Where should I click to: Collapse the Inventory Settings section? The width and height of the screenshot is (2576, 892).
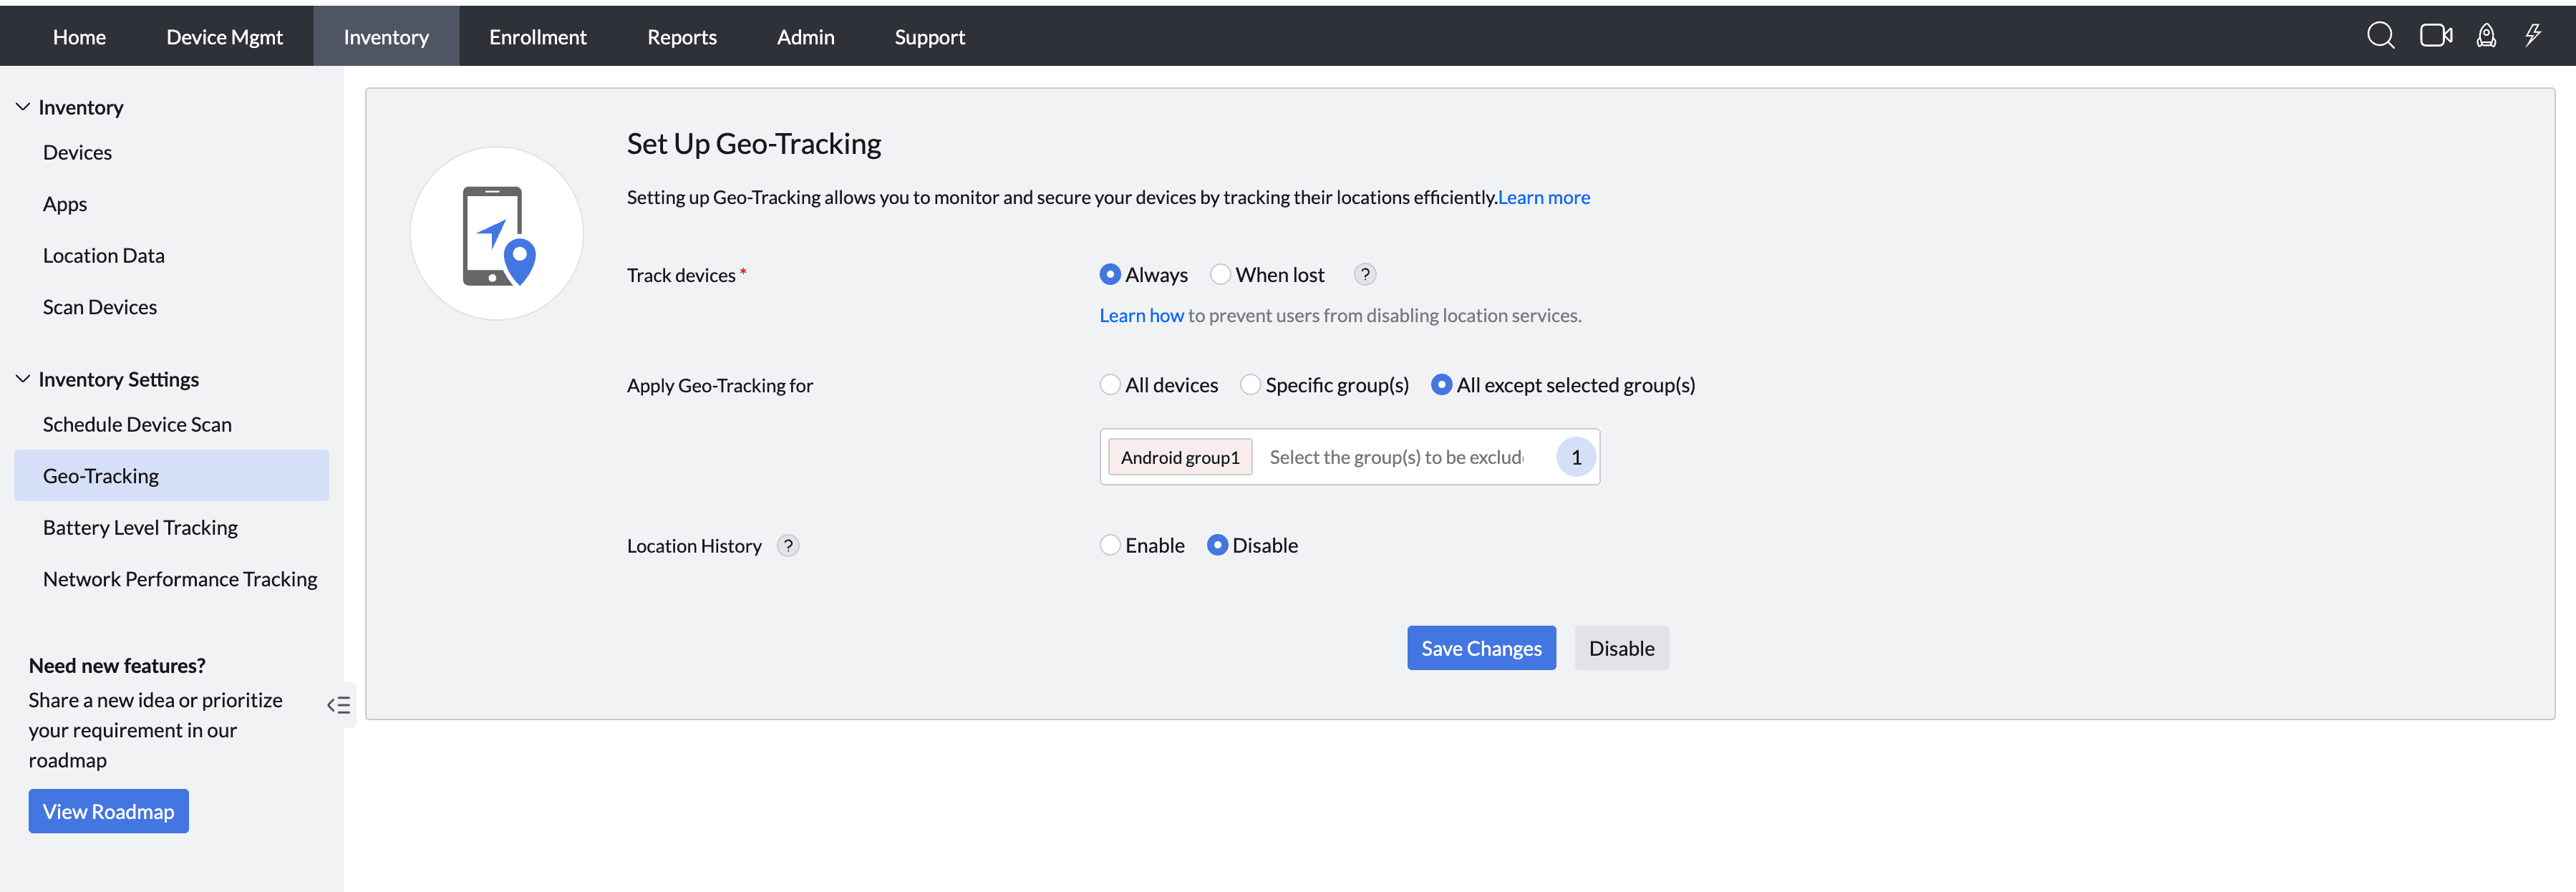[x=23, y=377]
